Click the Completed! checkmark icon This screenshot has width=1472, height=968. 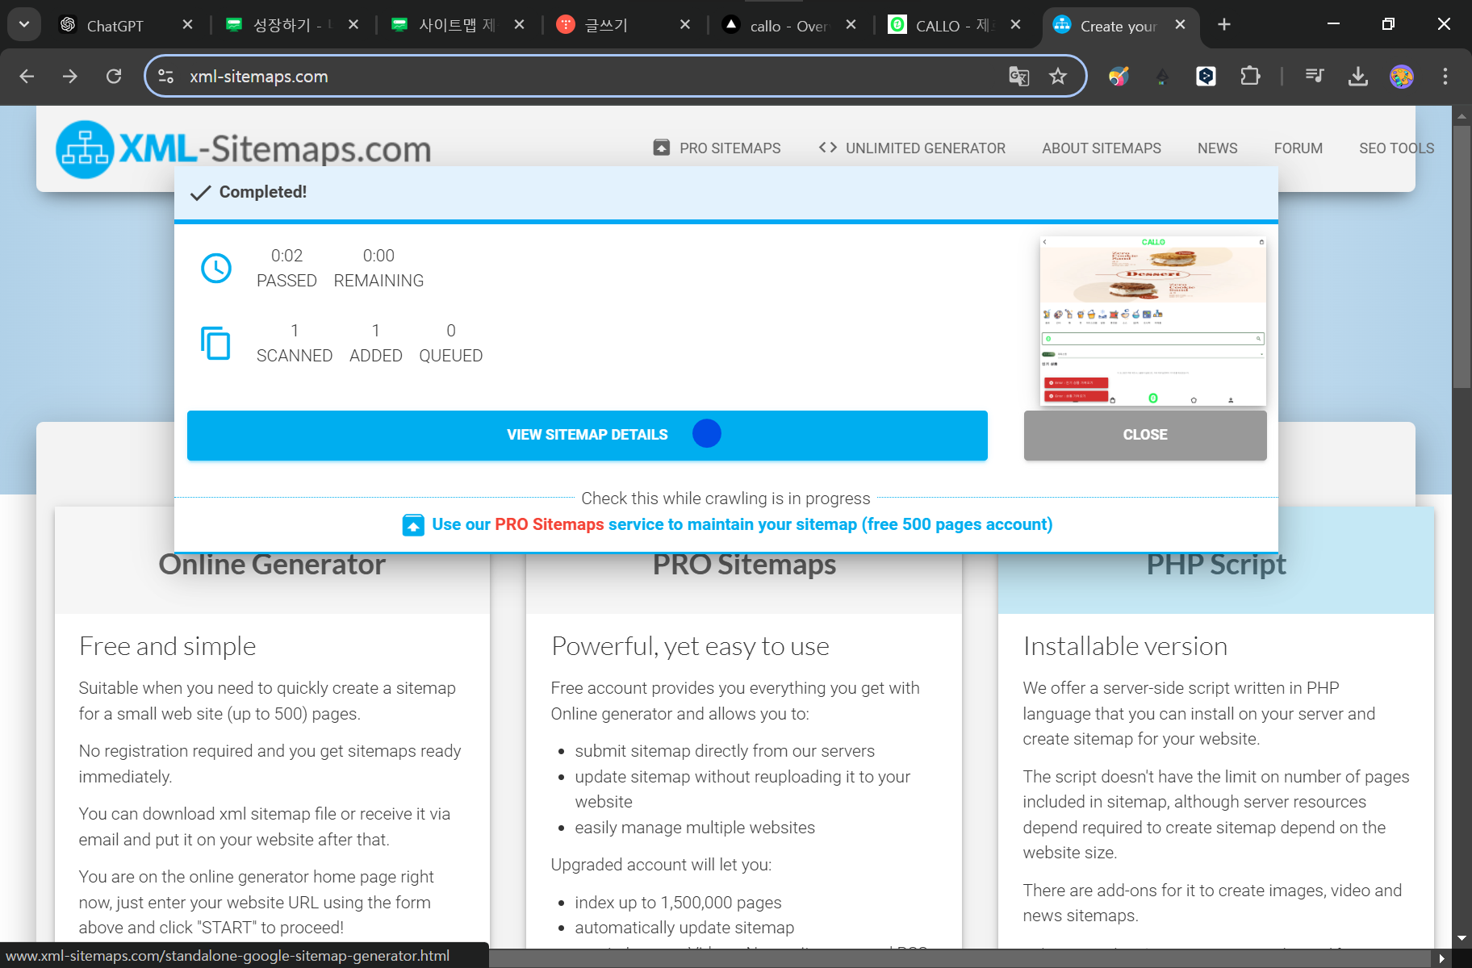click(200, 193)
